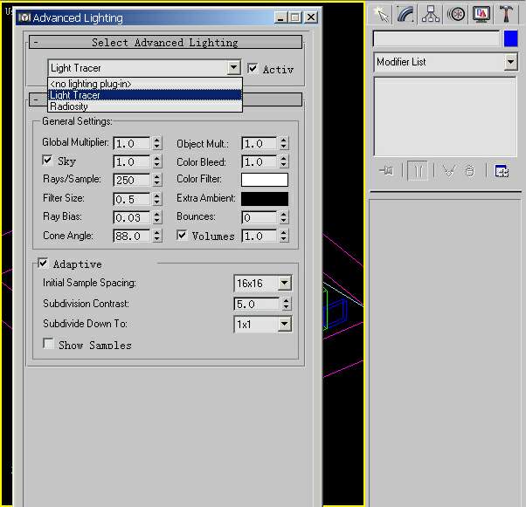Select Radiosity in the list
Screen dimensions: 526x507
pos(145,106)
